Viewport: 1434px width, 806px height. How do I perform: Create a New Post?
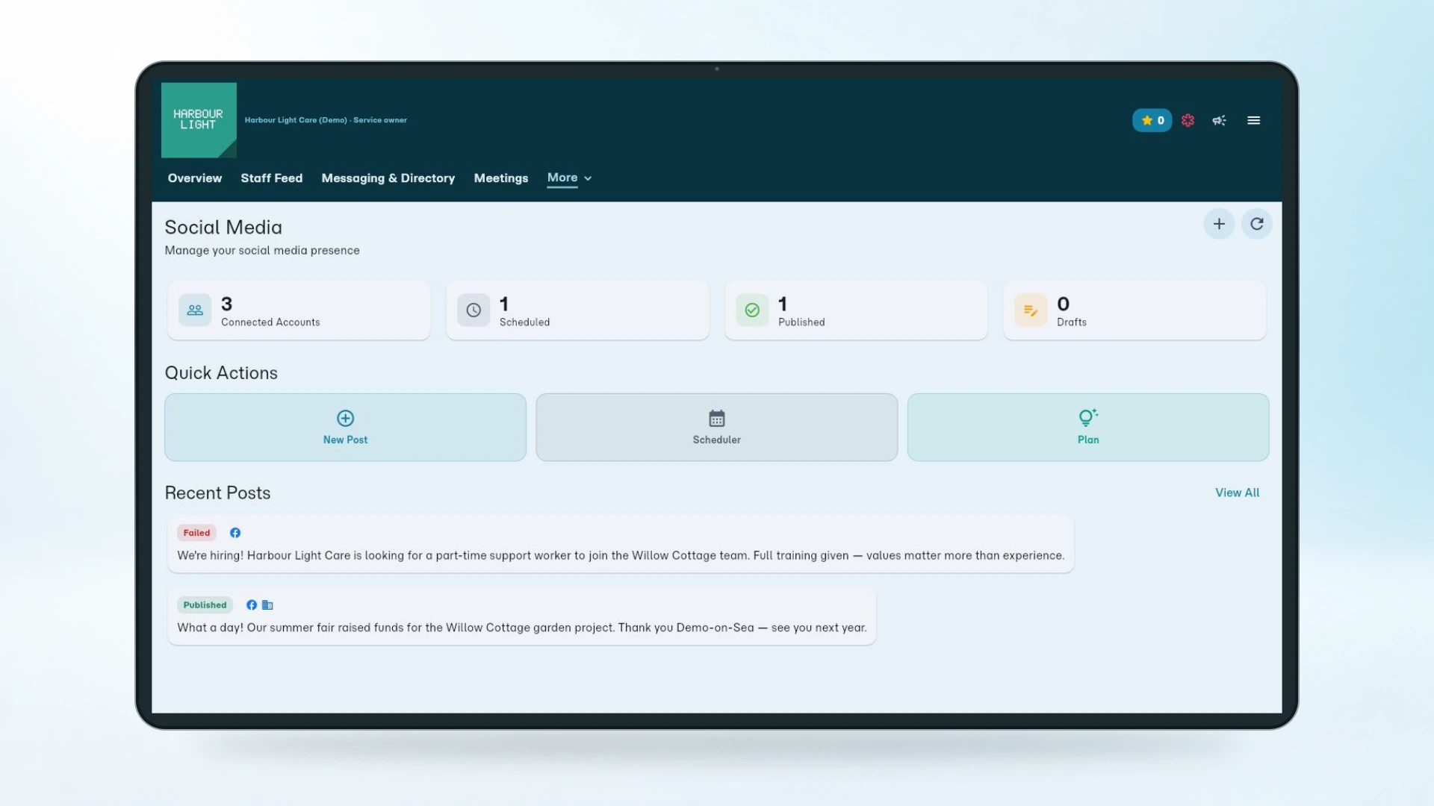coord(345,428)
